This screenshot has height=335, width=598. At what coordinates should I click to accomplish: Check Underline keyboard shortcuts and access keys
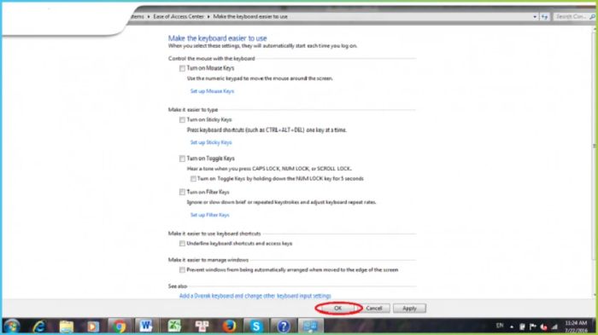coord(182,244)
